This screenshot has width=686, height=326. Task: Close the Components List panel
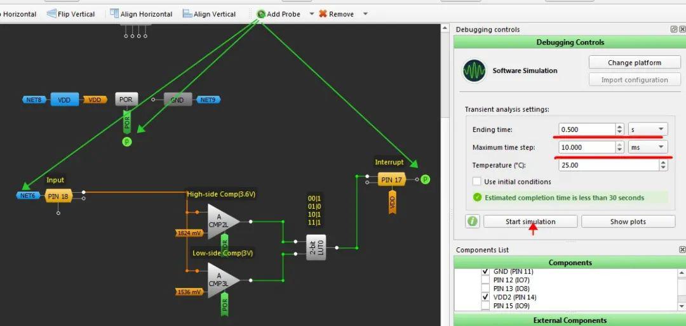[x=682, y=250]
